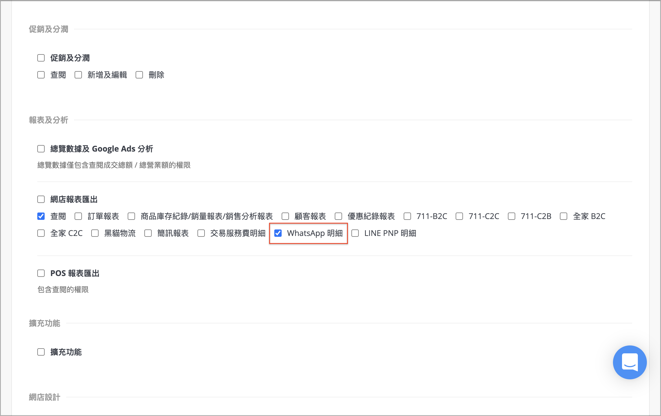The image size is (661, 416).
Task: Enable 刪除 permission checkbox
Action: (x=139, y=75)
